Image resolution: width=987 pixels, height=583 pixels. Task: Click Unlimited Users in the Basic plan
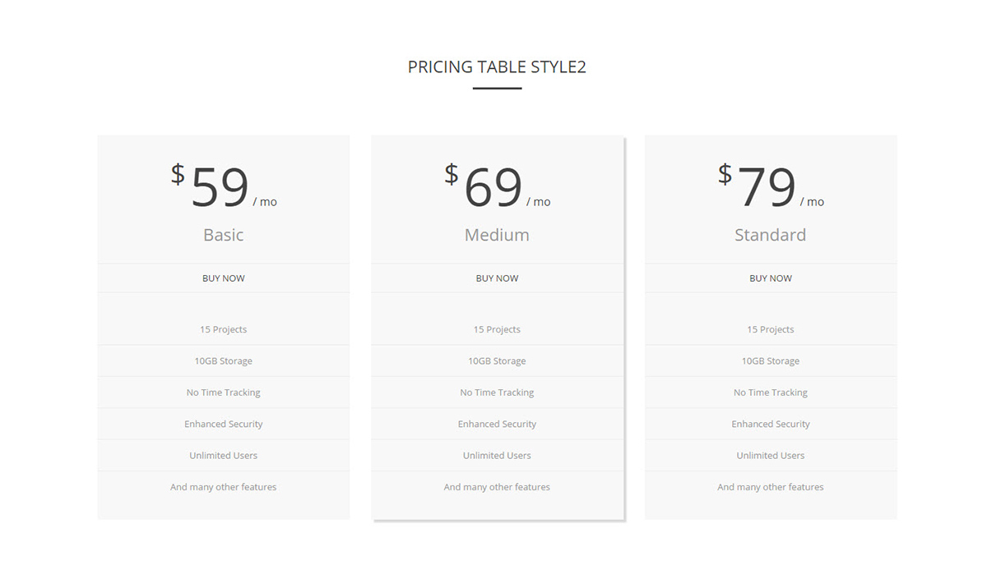click(x=224, y=456)
